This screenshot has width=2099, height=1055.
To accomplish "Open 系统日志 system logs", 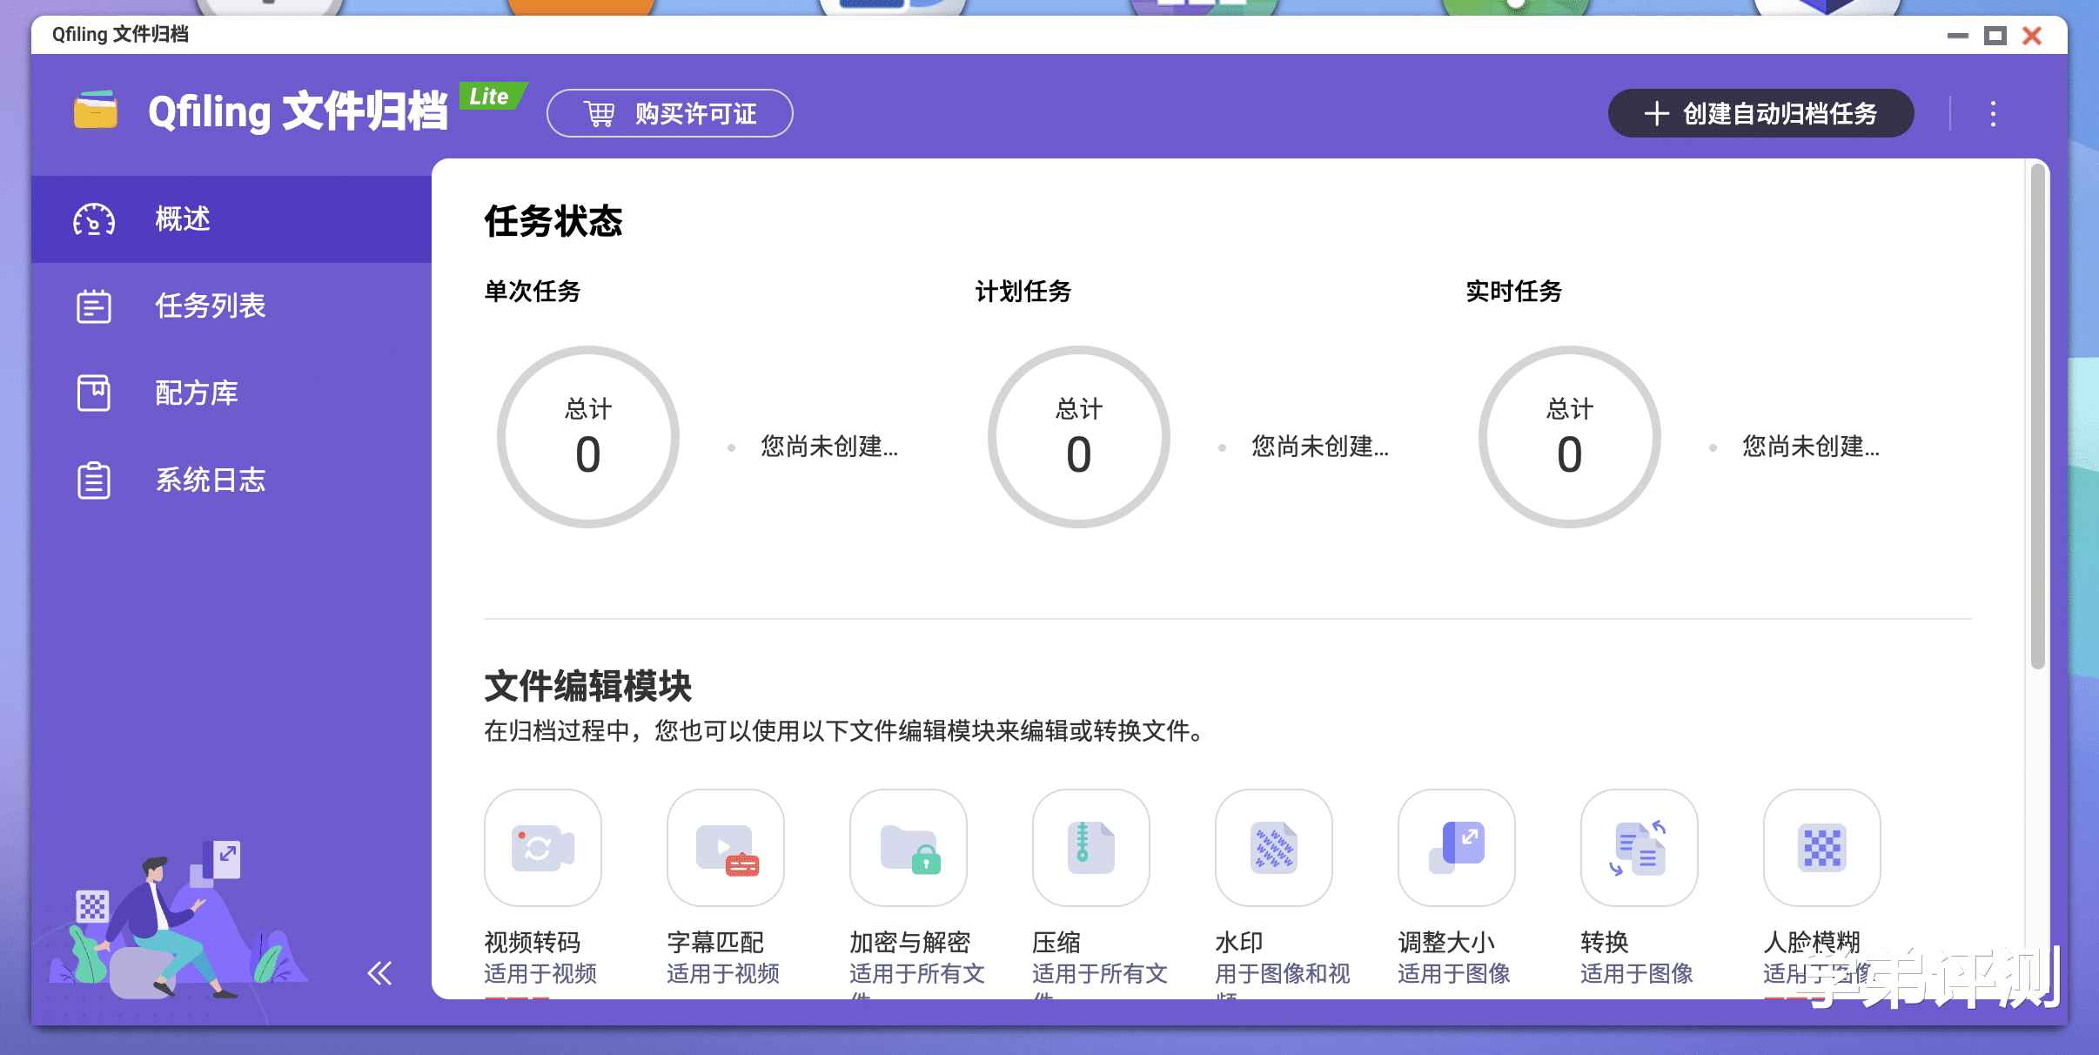I will point(209,480).
